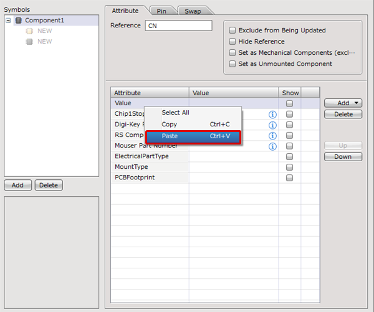Choose Select All from the context menu
This screenshot has height=312, width=374.
(x=175, y=113)
